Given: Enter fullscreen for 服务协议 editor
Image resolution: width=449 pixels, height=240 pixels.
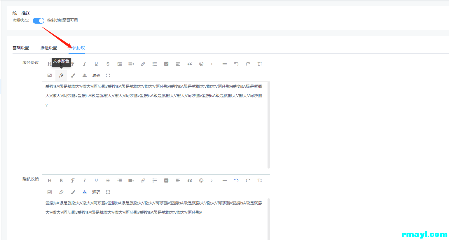Looking at the screenshot, I should tap(108, 76).
